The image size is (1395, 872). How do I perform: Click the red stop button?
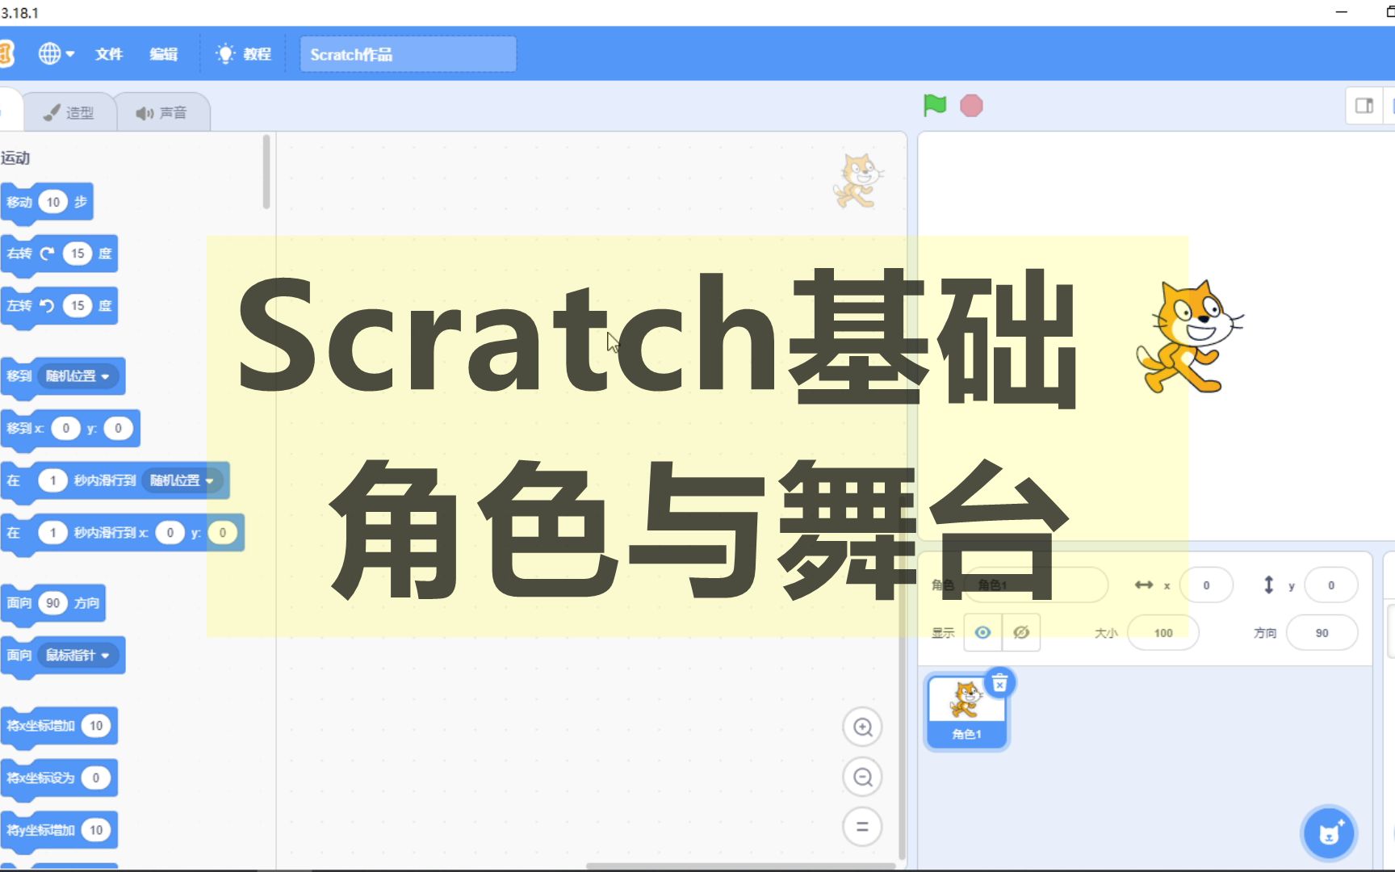(971, 106)
